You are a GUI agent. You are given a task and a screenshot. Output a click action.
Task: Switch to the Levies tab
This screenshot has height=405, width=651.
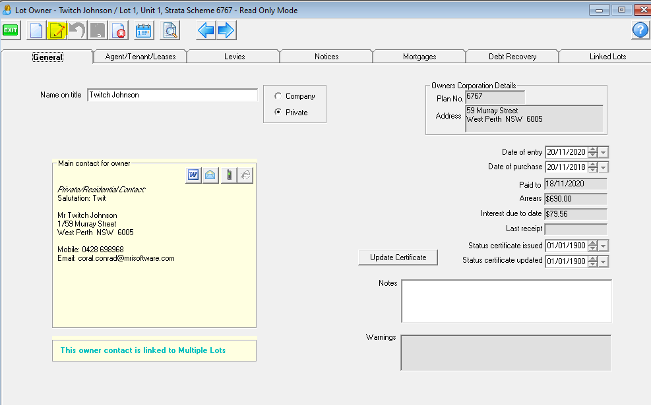click(x=234, y=57)
